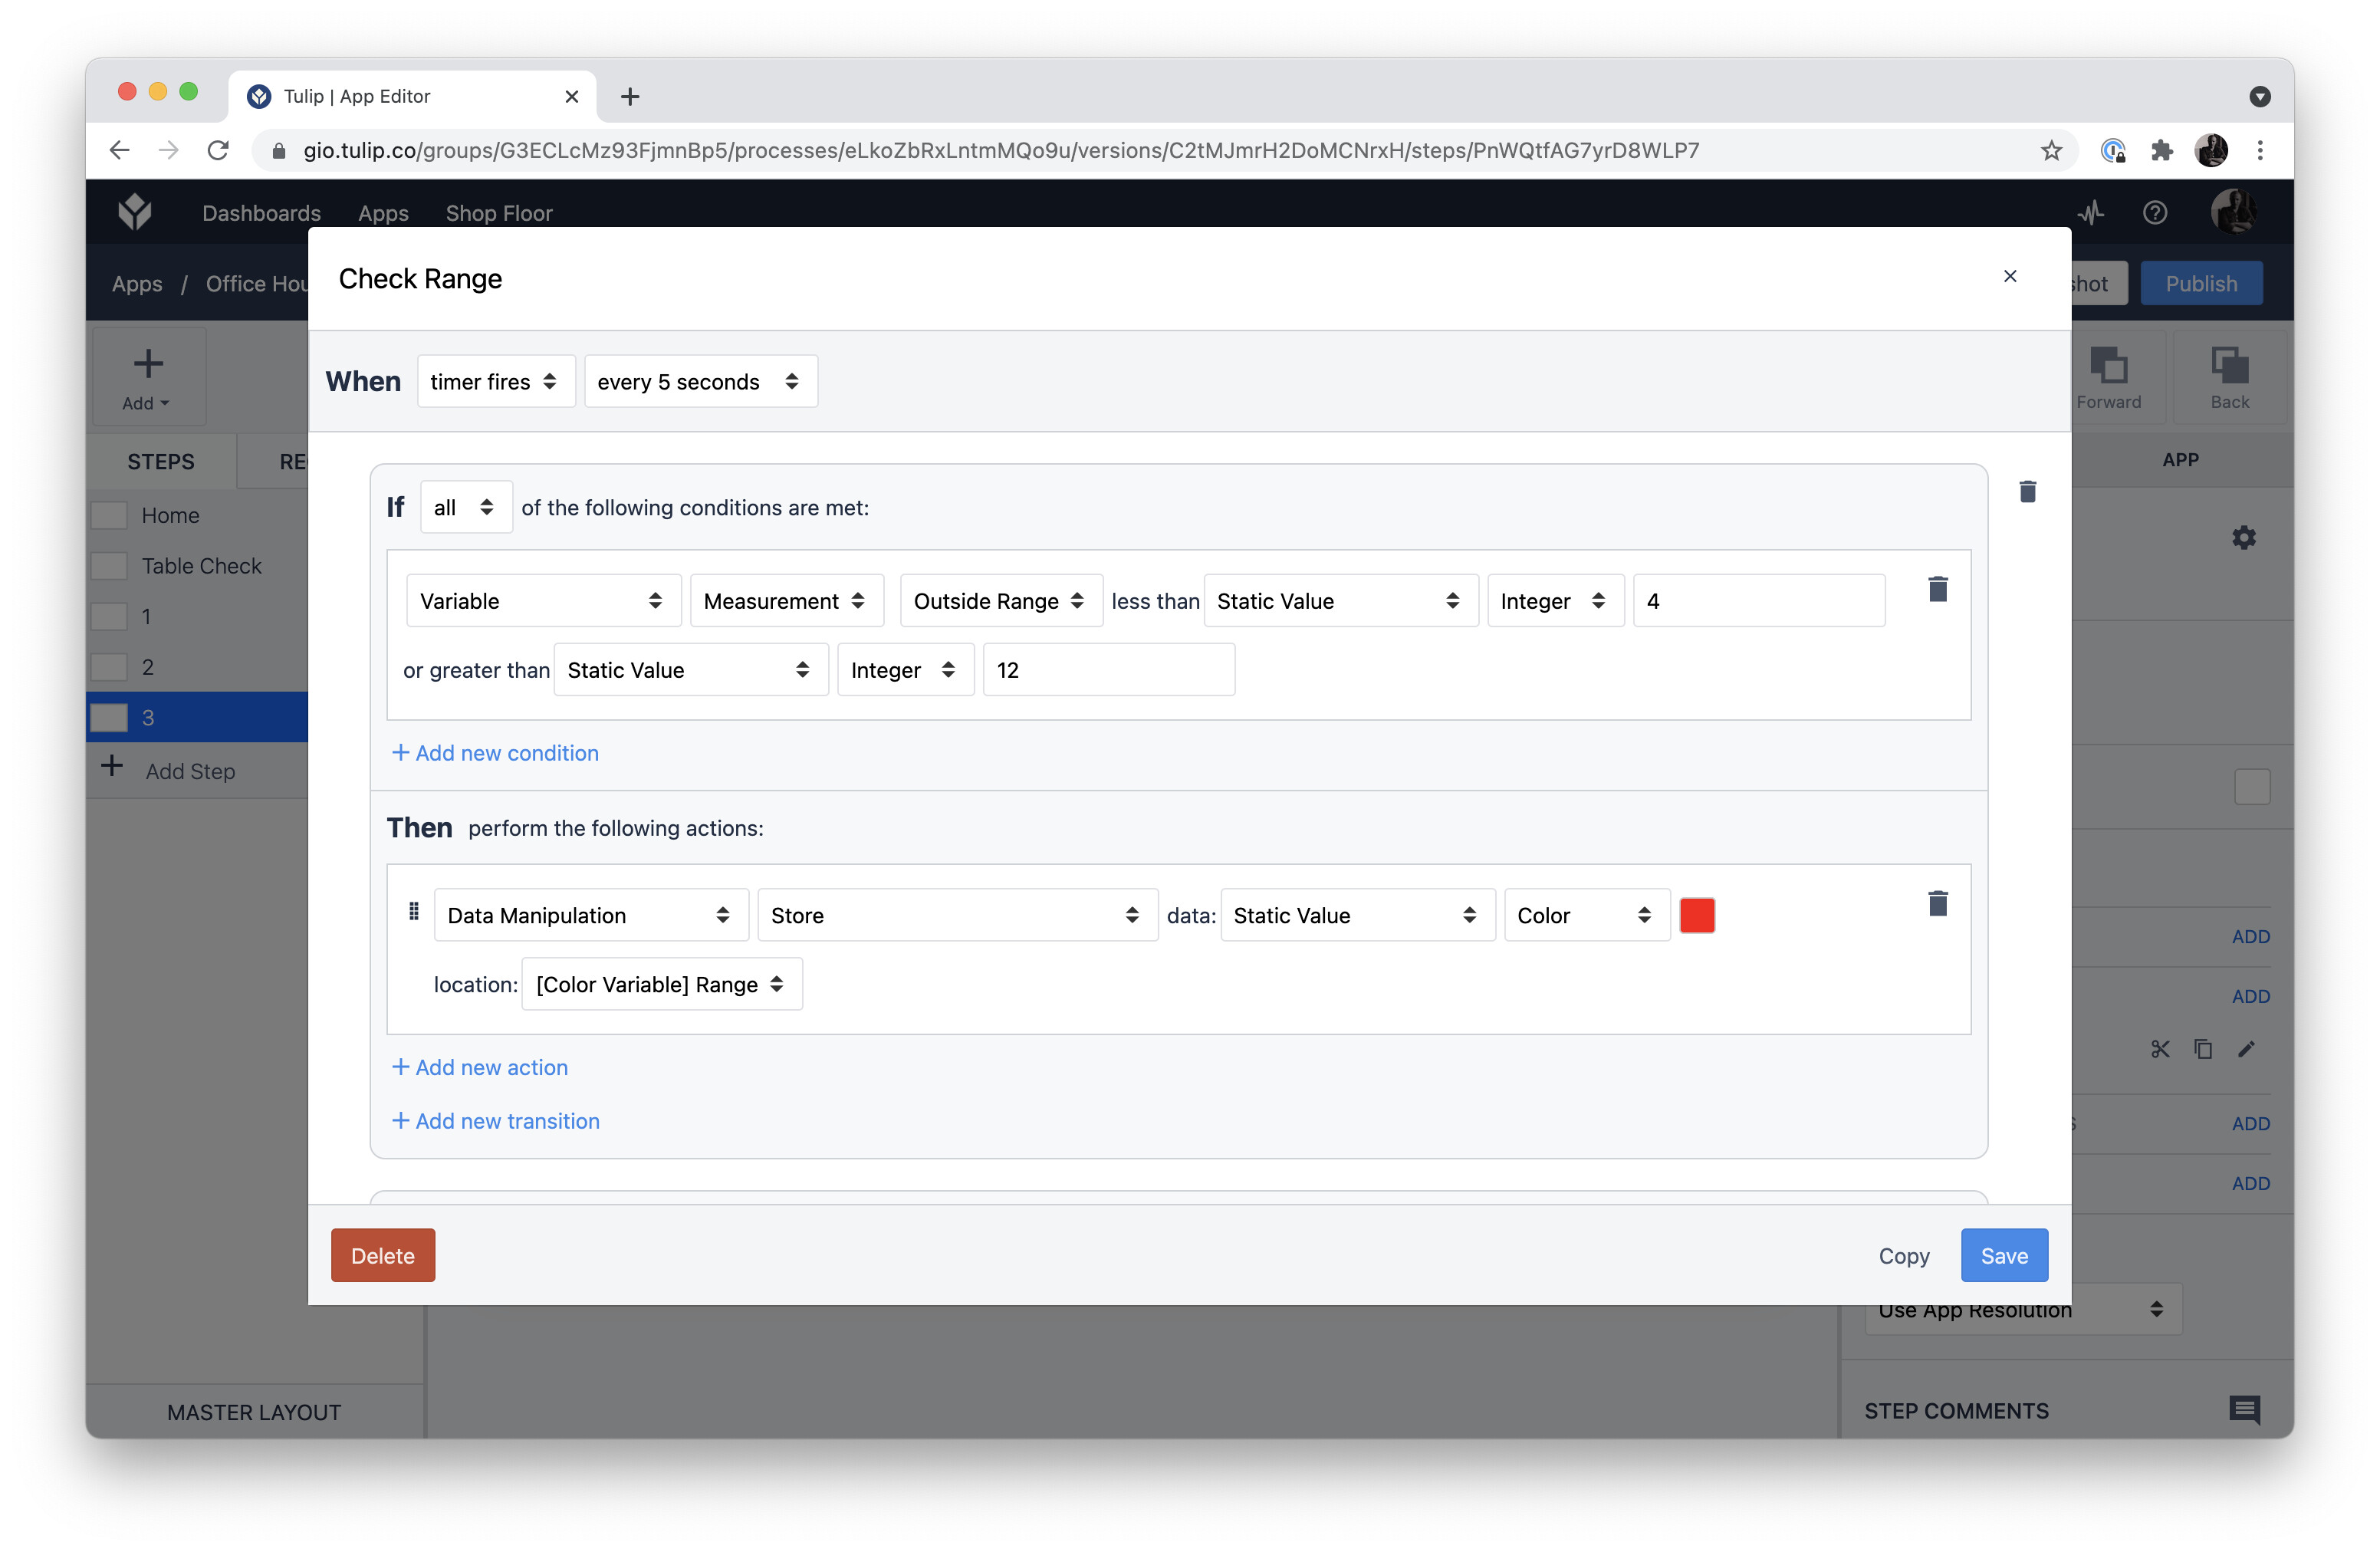
Task: Open Shop Floor in the top navigation
Action: [x=498, y=213]
